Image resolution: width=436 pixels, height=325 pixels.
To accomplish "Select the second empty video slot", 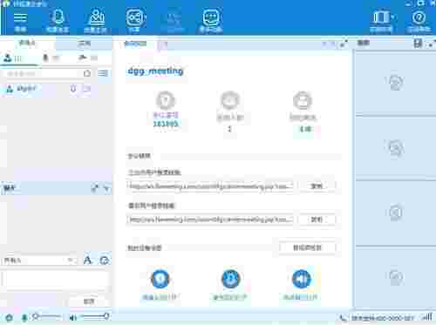I will [x=396, y=147].
